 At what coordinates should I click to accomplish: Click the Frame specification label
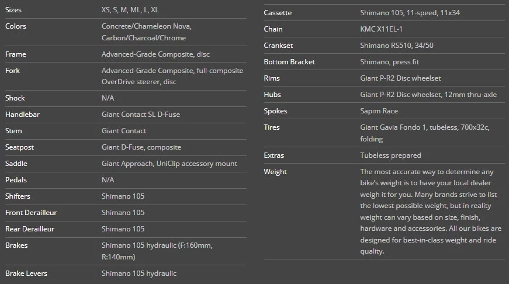(x=16, y=54)
